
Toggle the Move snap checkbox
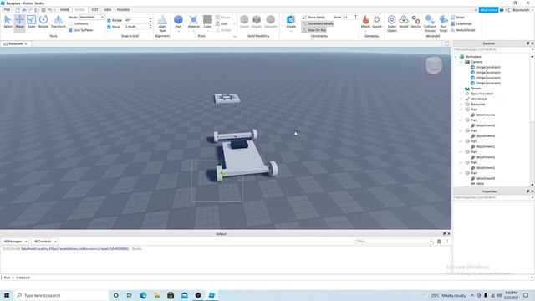click(109, 27)
